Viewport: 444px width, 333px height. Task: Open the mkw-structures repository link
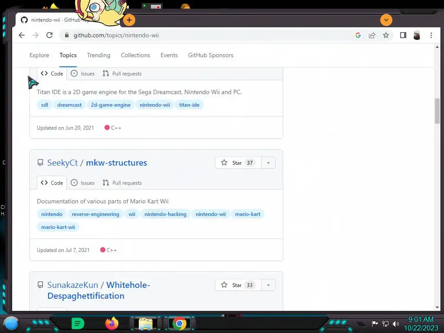pyautogui.click(x=116, y=163)
